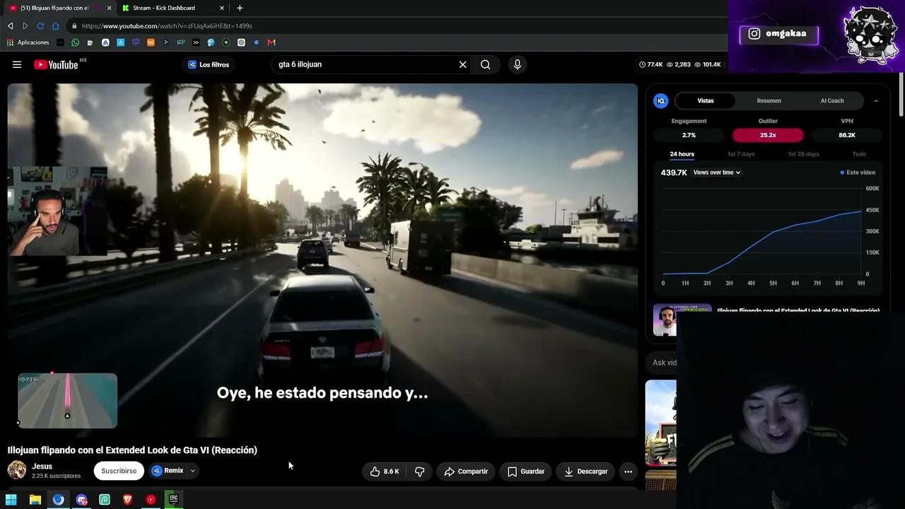The image size is (905, 509).
Task: Close the Stream - Kick Dashboard tab
Action: (x=222, y=8)
